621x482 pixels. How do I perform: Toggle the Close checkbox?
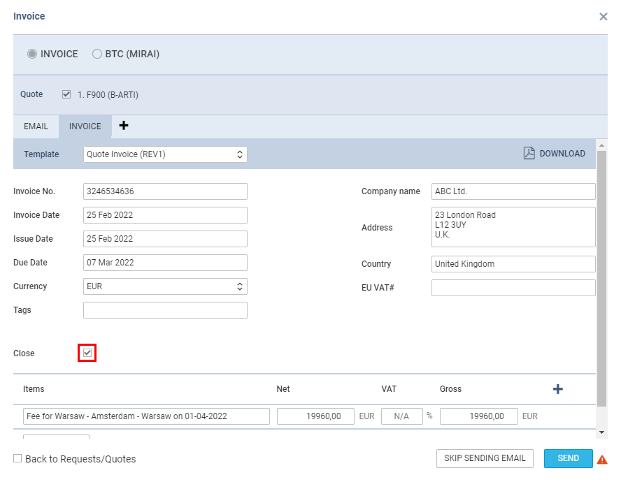[x=87, y=353]
